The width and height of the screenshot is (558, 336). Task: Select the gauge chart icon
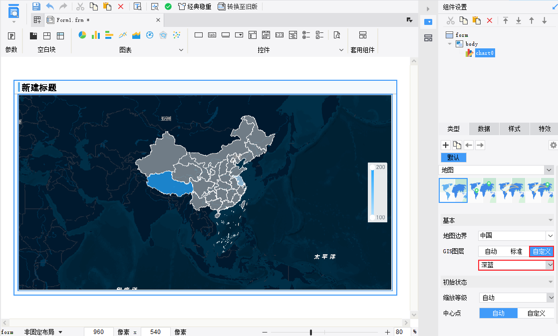149,35
